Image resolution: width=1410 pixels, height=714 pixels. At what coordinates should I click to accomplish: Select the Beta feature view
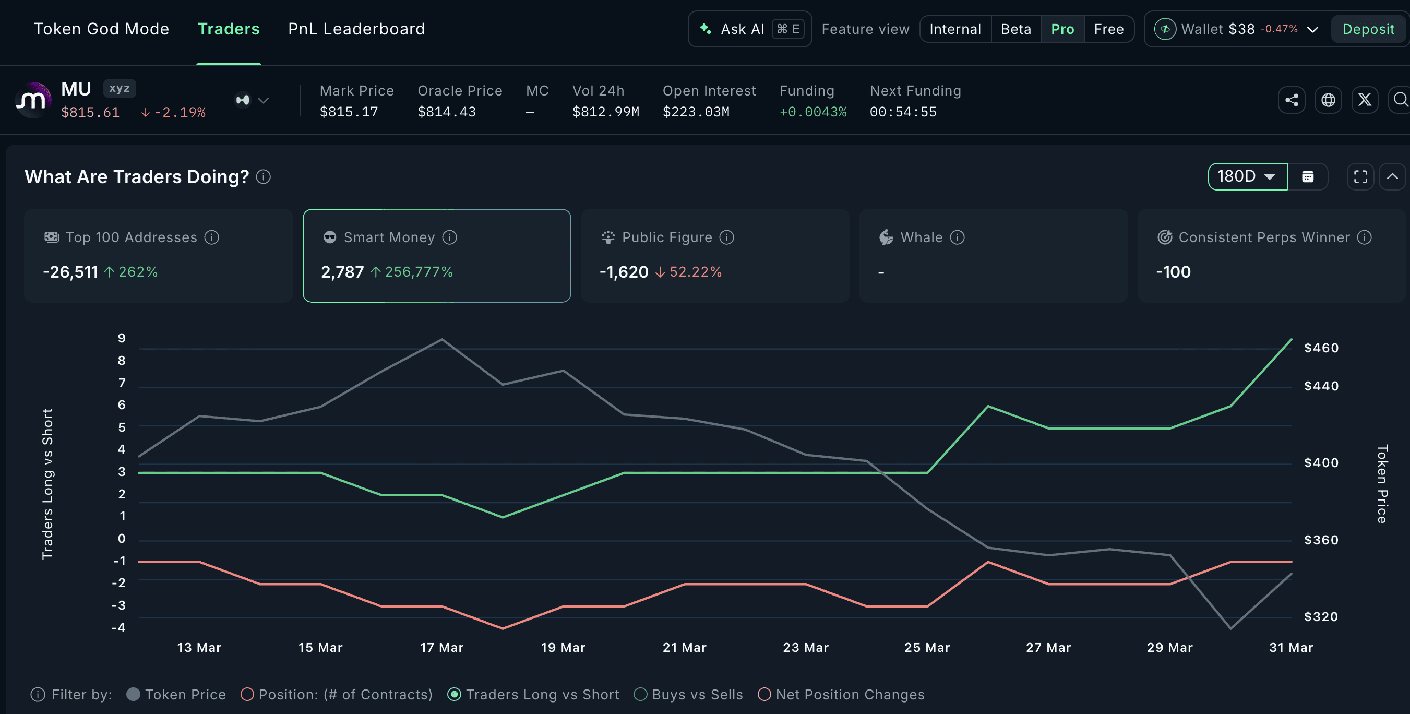(1016, 29)
